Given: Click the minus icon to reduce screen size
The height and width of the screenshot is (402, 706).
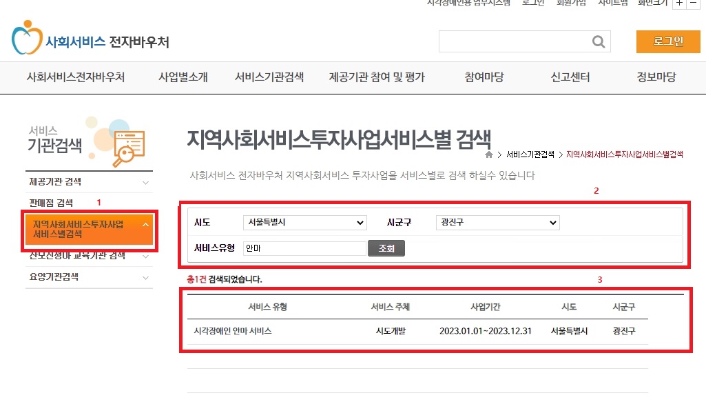Looking at the screenshot, I should coord(695,3).
